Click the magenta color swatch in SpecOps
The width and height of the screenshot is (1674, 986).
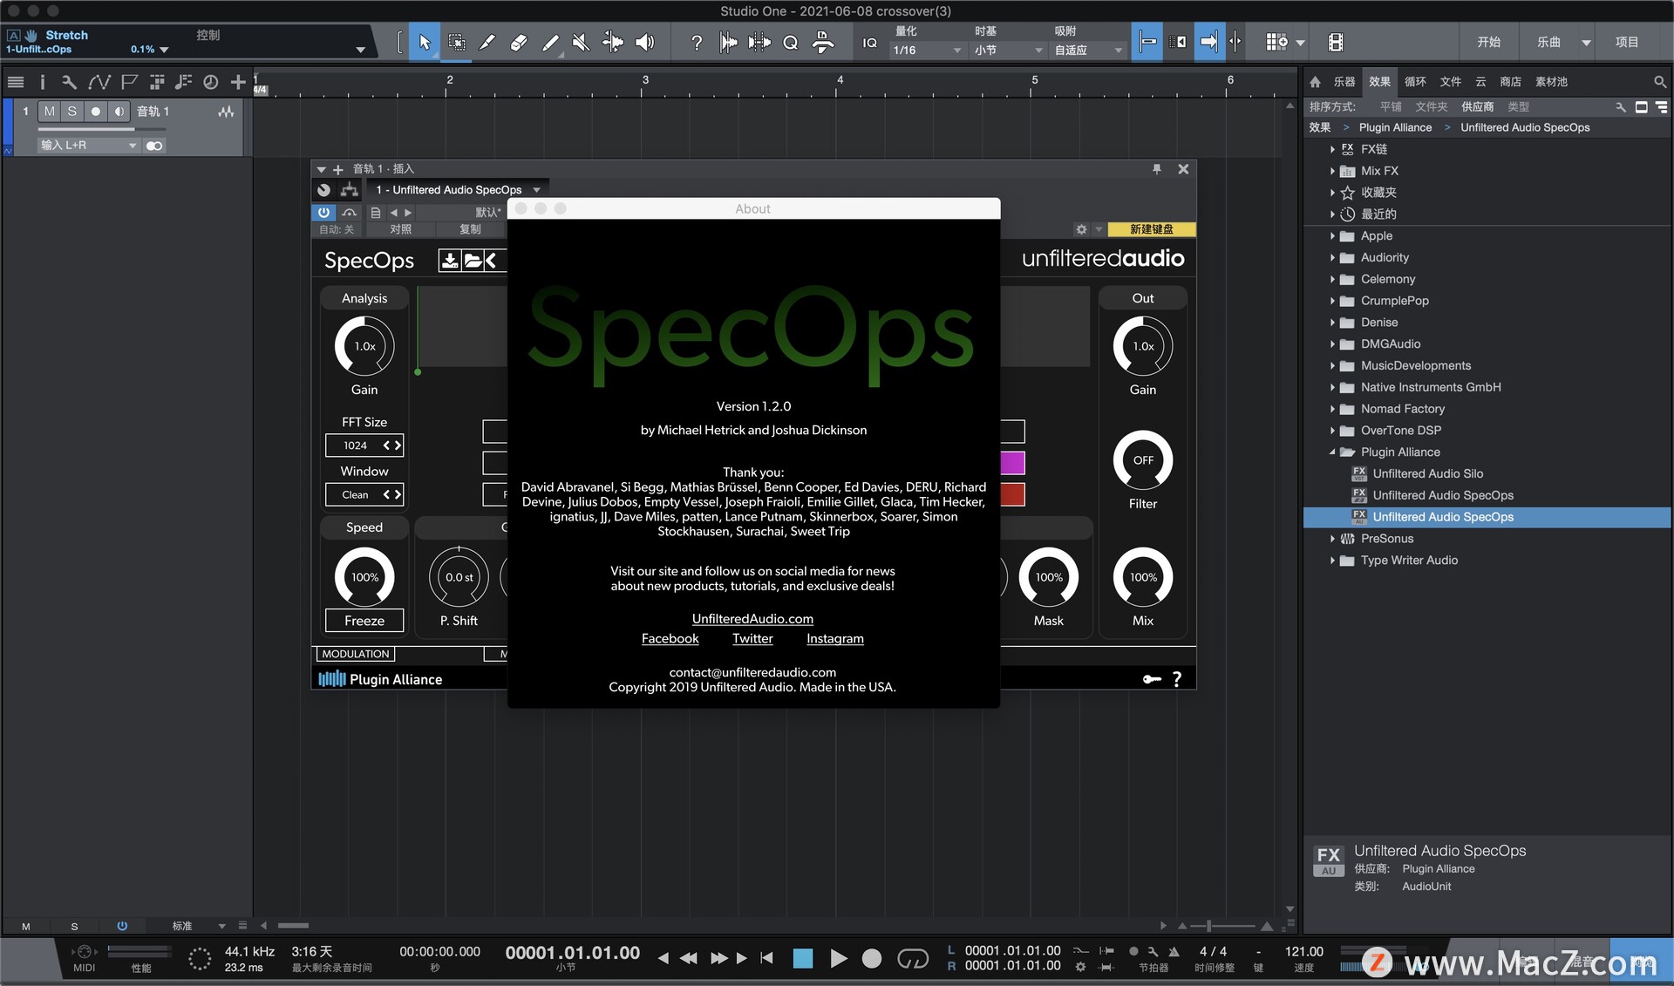click(x=1012, y=463)
